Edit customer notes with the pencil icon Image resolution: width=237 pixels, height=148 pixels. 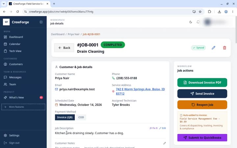(x=165, y=143)
